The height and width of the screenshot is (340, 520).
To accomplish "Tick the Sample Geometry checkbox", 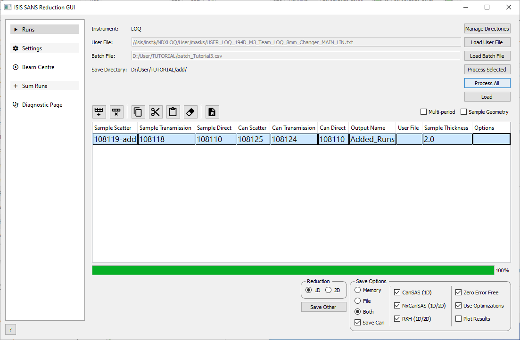I will click(x=464, y=112).
